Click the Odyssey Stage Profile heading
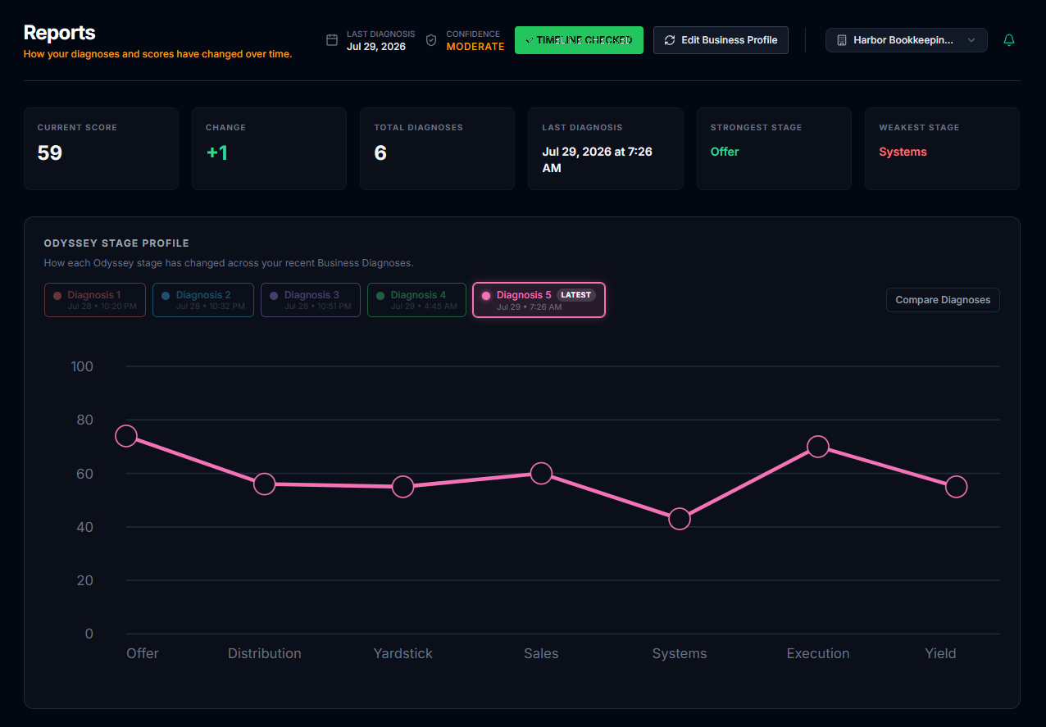 (x=116, y=243)
